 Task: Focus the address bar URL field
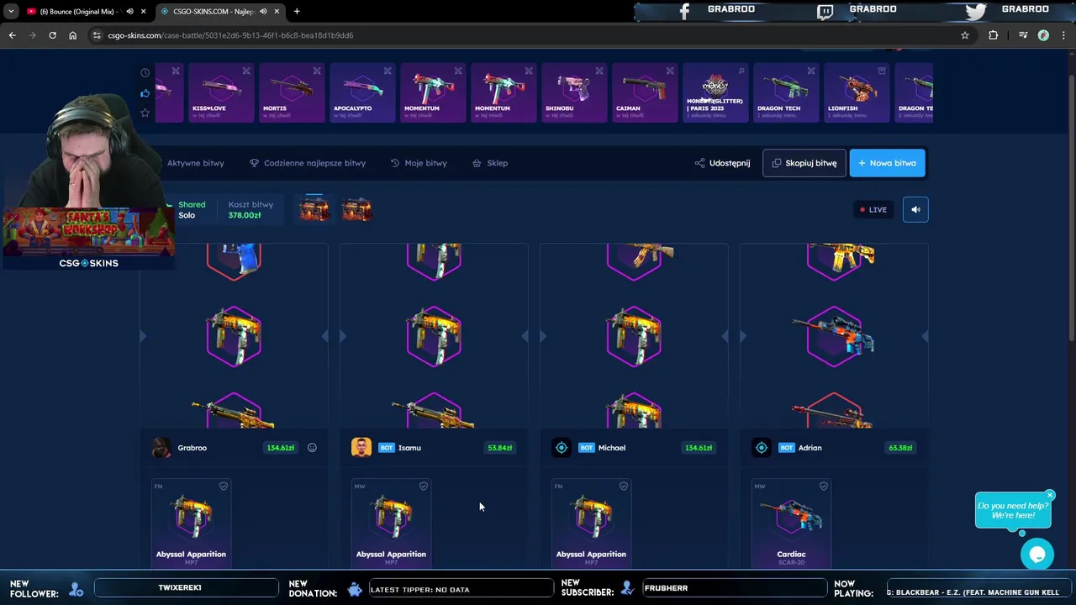coord(521,35)
